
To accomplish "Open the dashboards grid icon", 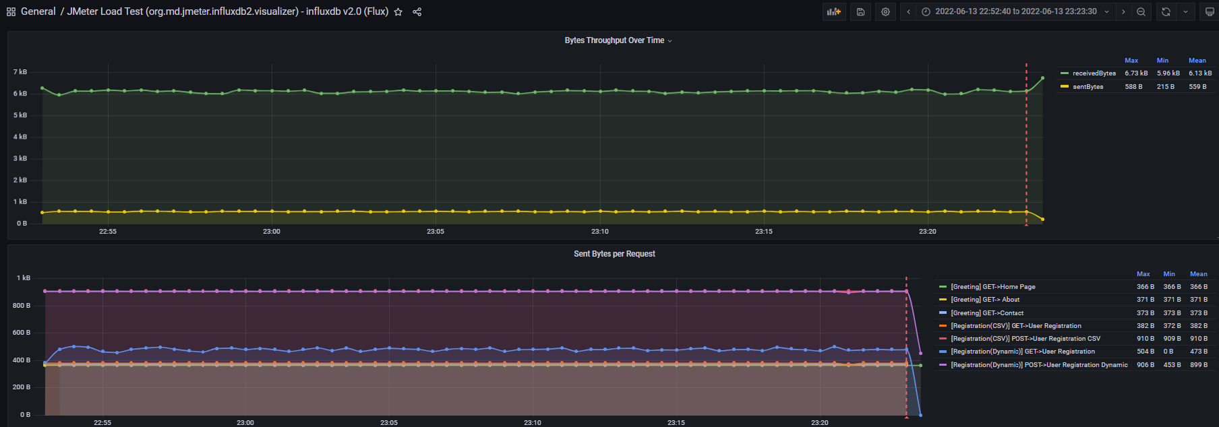I will (11, 11).
